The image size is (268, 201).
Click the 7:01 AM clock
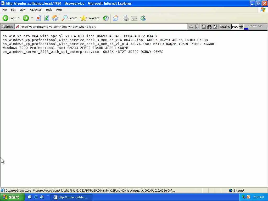(x=258, y=197)
